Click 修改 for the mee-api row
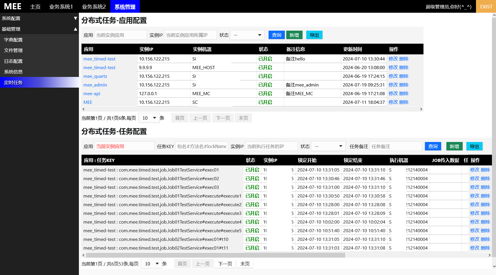This screenshot has width=496, height=275. 393,93
